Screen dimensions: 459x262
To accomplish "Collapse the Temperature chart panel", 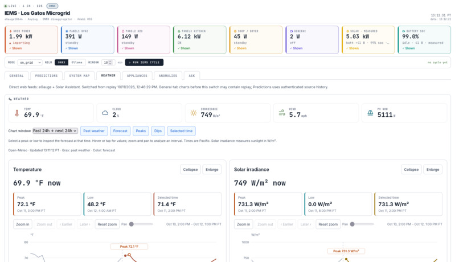I will point(190,170).
